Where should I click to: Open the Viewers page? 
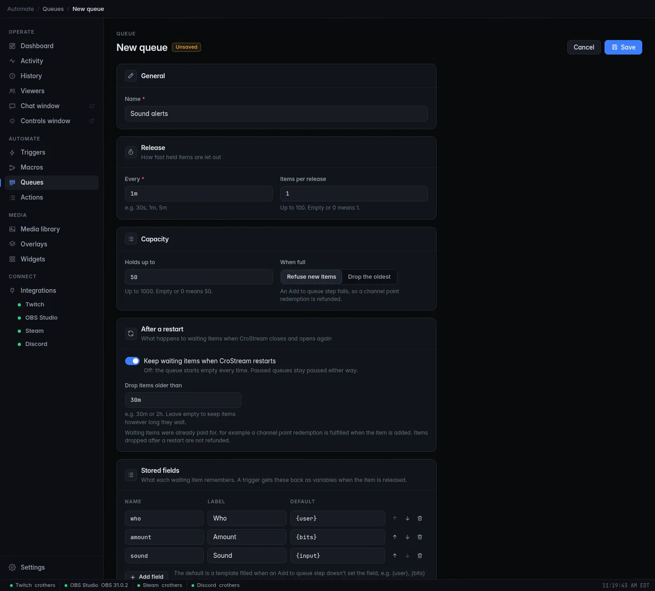(52, 91)
